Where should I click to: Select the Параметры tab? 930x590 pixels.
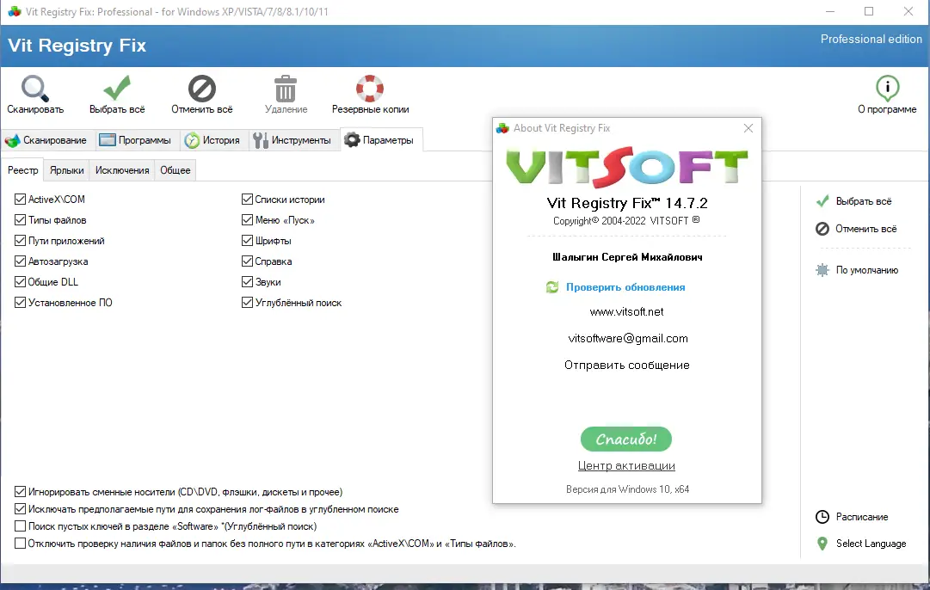(380, 140)
